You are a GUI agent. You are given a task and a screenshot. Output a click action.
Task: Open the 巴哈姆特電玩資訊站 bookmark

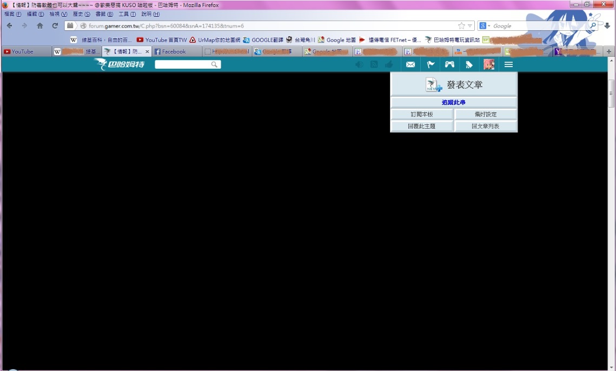tap(452, 39)
